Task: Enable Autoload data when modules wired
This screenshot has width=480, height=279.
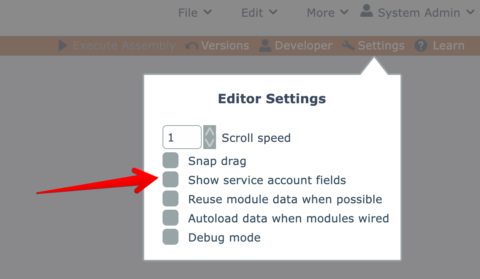Action: (x=171, y=218)
